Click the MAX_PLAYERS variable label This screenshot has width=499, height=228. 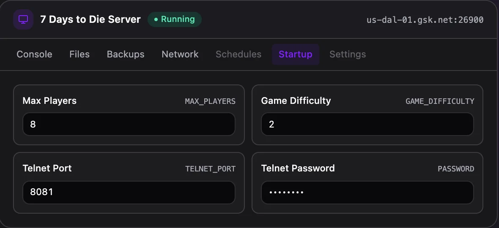210,101
